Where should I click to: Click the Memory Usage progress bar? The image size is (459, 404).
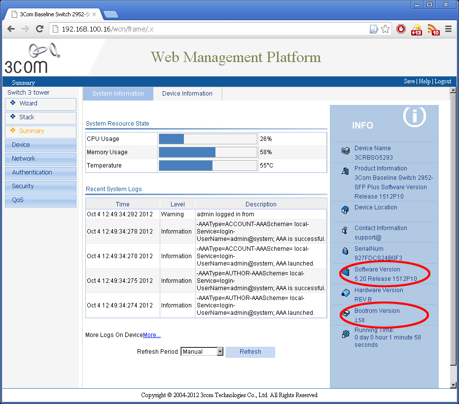coord(208,152)
